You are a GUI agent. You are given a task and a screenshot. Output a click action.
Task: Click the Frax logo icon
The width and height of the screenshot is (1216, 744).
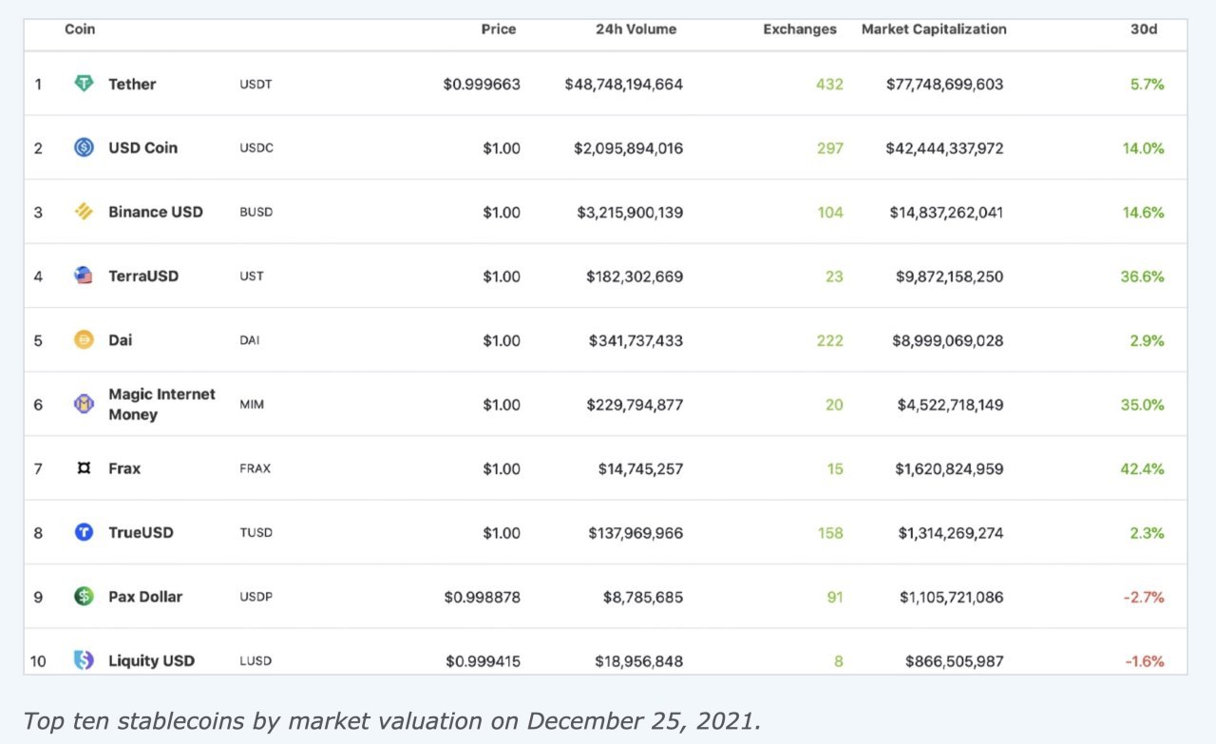coord(84,468)
